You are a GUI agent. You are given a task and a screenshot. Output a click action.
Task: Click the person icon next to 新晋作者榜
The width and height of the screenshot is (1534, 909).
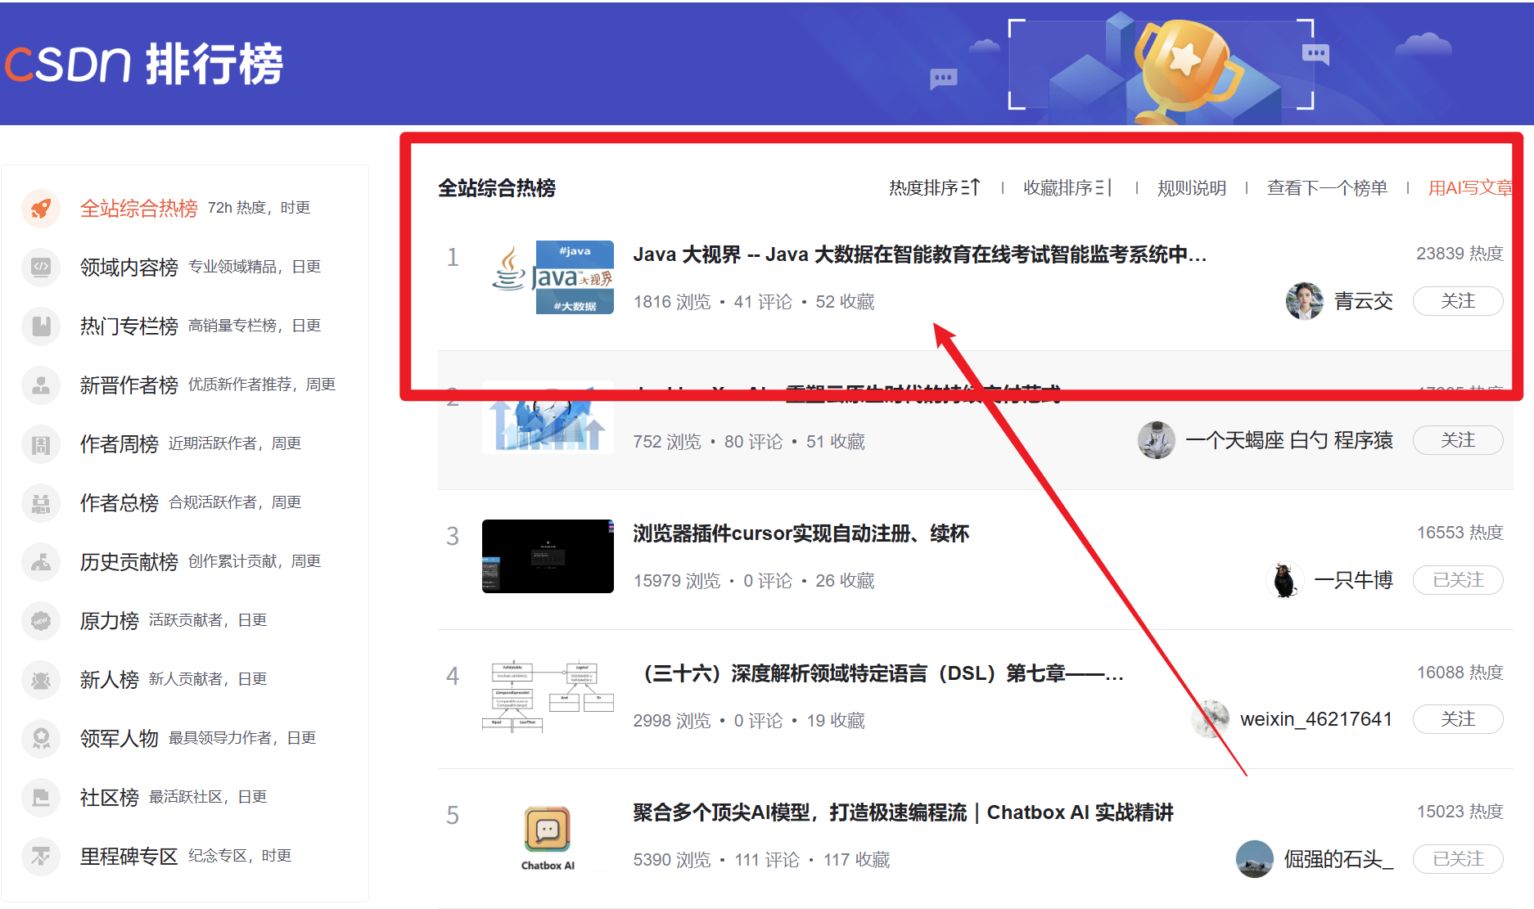[41, 385]
